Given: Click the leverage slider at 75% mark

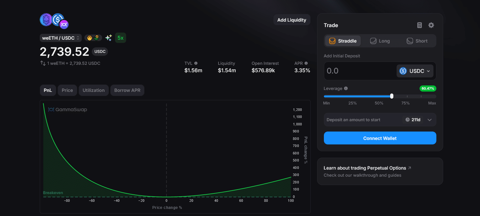Looking at the screenshot, I should (x=407, y=96).
